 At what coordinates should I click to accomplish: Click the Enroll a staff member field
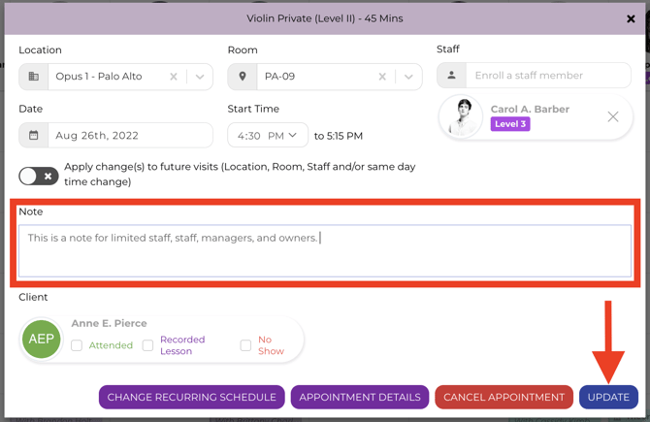coord(548,75)
